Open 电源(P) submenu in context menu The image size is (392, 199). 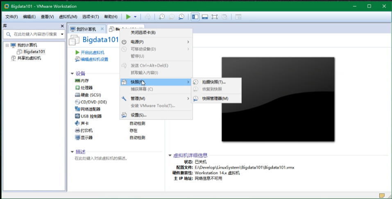click(156, 42)
